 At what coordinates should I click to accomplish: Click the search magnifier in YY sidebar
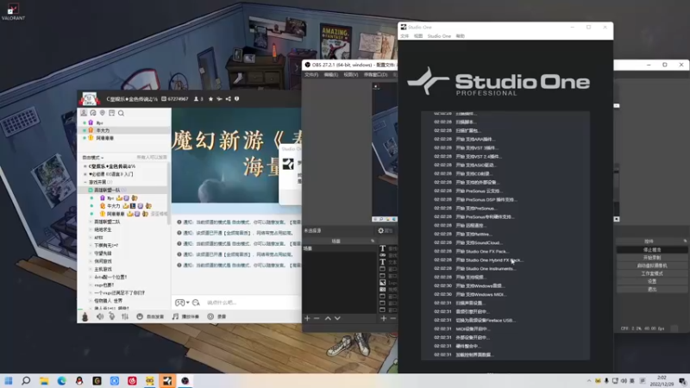pos(121,113)
